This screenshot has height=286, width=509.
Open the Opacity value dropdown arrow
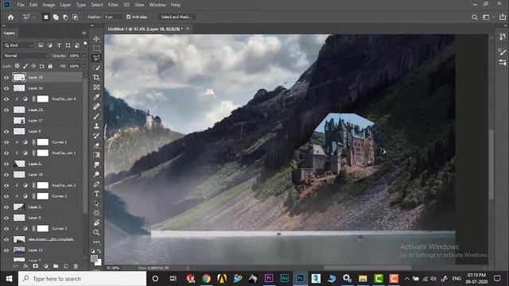84,56
